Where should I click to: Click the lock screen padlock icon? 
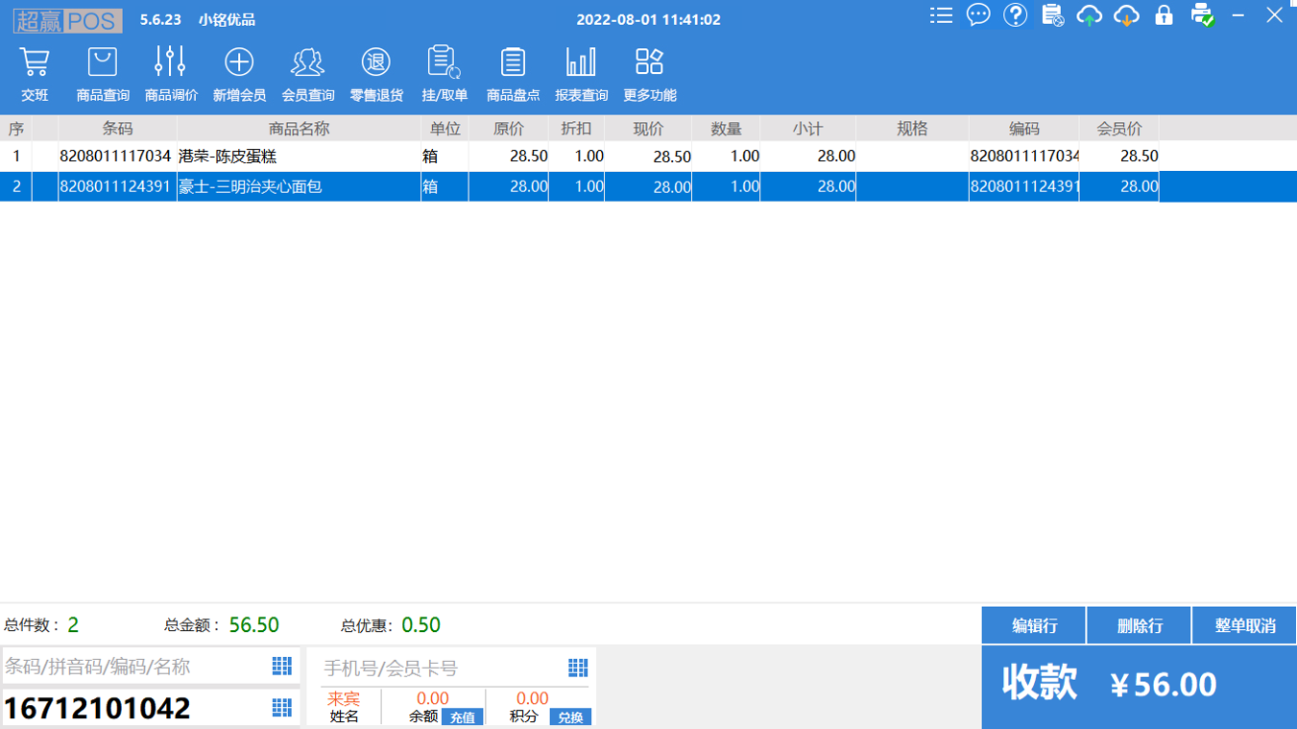(1164, 15)
